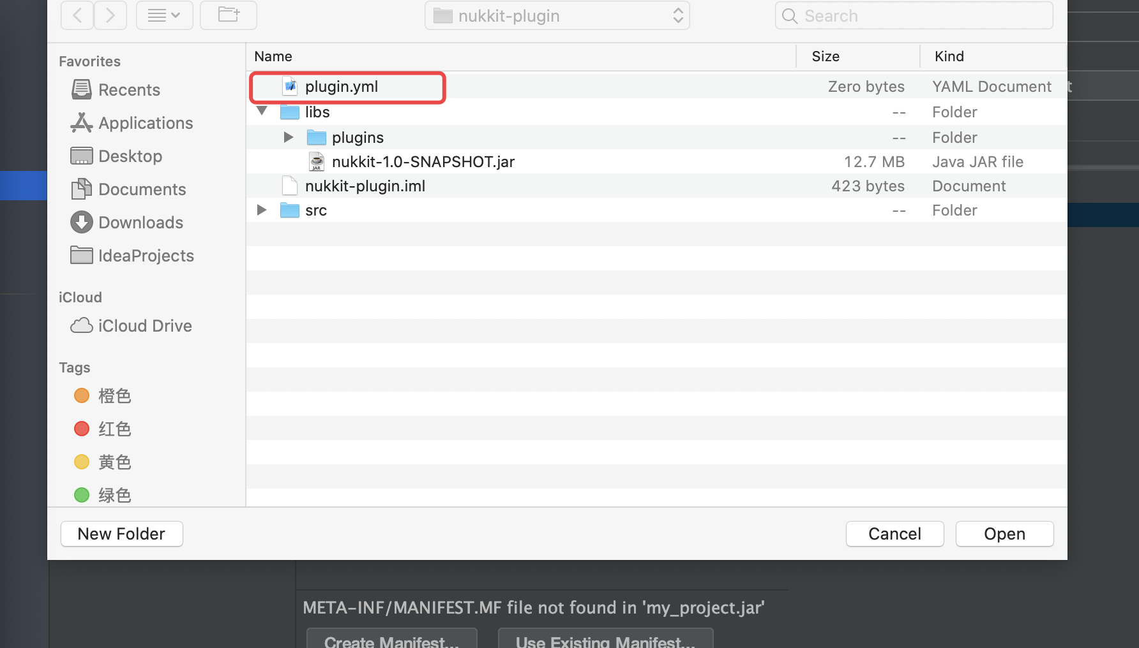Click the forward navigation arrow
The image size is (1139, 648).
(110, 15)
